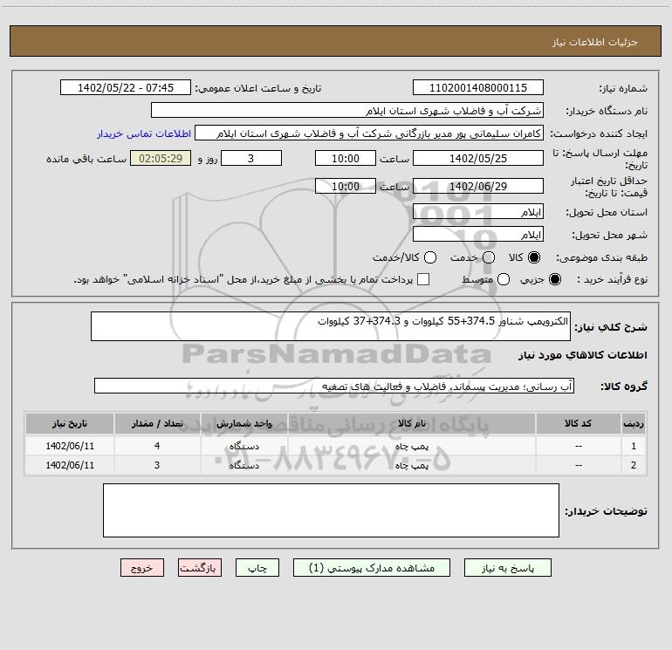Click the remaining days field showing 3
The height and width of the screenshot is (650, 672).
251,158
